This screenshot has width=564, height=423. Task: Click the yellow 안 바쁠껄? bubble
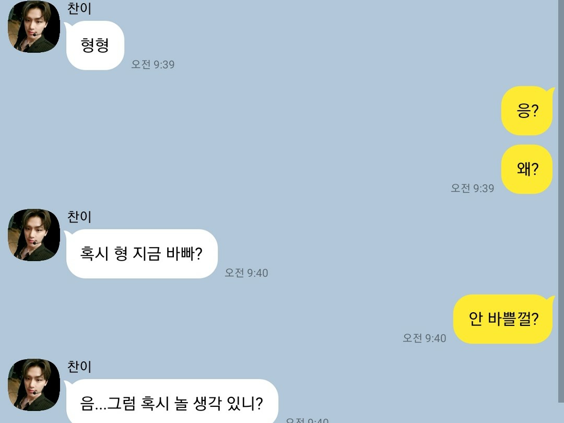[503, 319]
